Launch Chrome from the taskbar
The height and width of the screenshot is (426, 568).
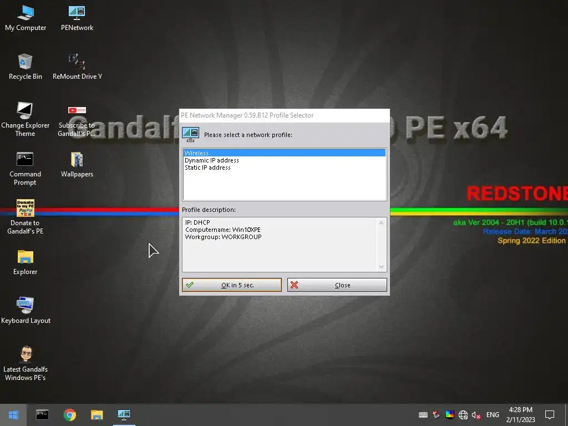(69, 415)
